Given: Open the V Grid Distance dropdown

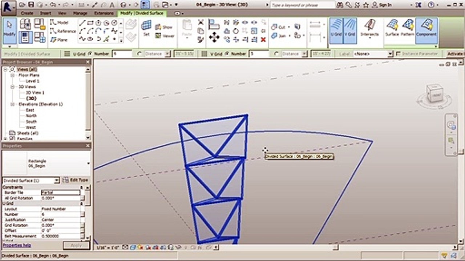Looking at the screenshot, I should 305,54.
